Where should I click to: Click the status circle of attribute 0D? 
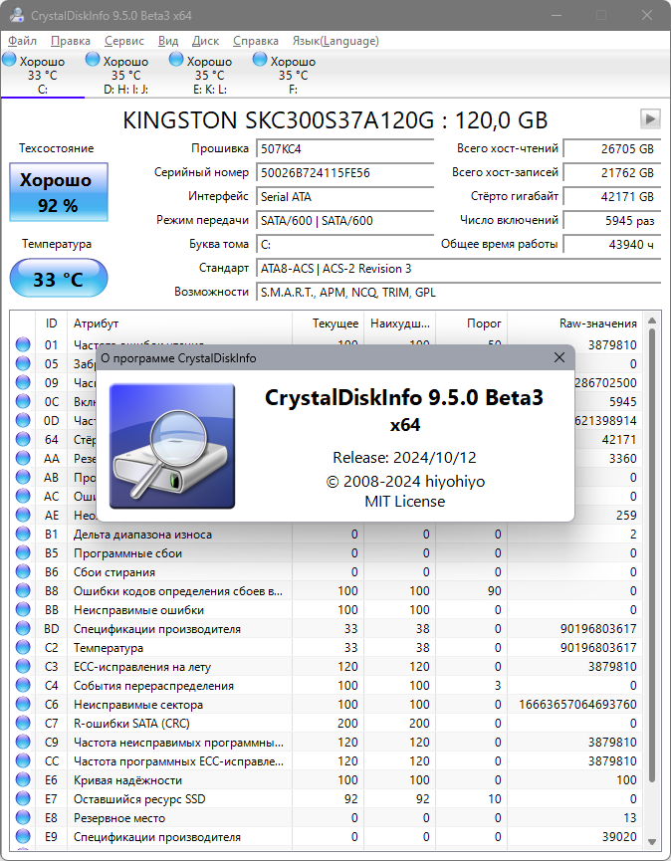(23, 421)
